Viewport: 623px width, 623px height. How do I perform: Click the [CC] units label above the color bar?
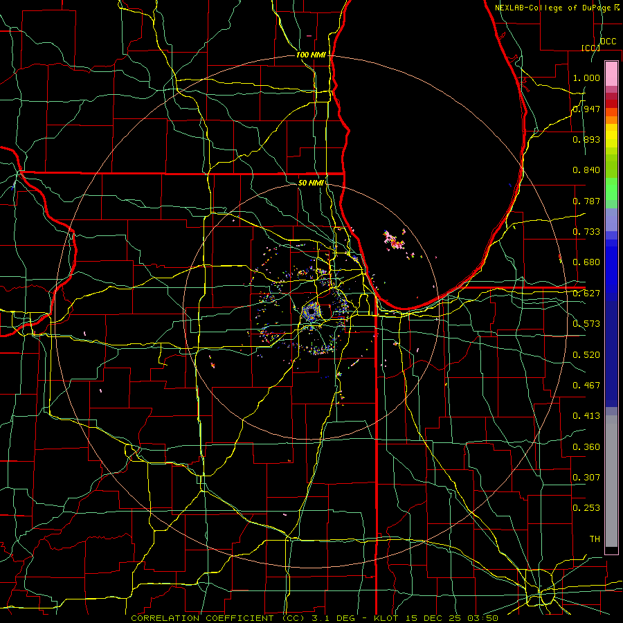591,48
